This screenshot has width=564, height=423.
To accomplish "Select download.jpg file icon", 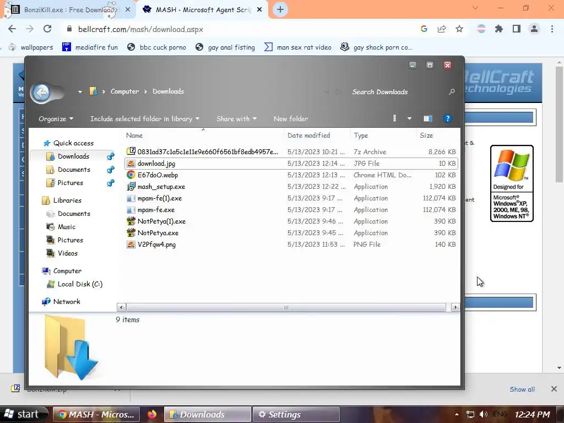I will tap(131, 163).
